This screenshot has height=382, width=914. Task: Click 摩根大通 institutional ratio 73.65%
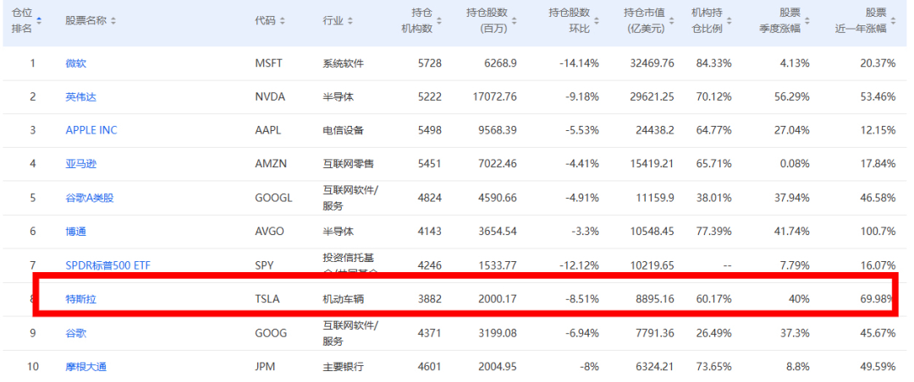(x=714, y=367)
